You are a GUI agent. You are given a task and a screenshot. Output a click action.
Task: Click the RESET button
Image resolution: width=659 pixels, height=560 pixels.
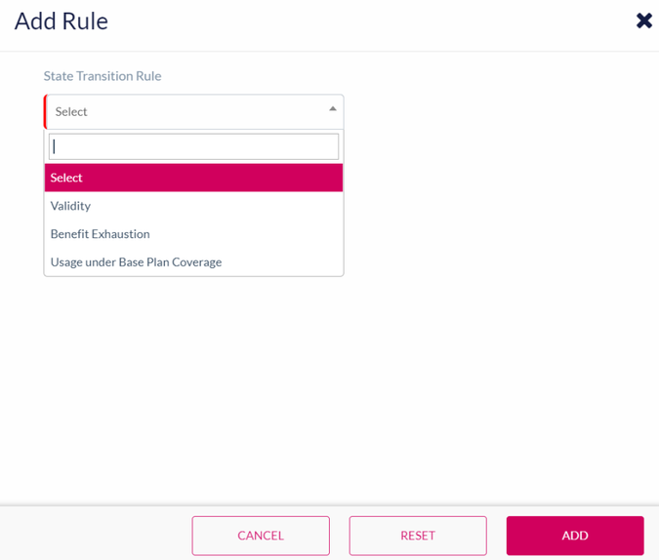(x=418, y=536)
